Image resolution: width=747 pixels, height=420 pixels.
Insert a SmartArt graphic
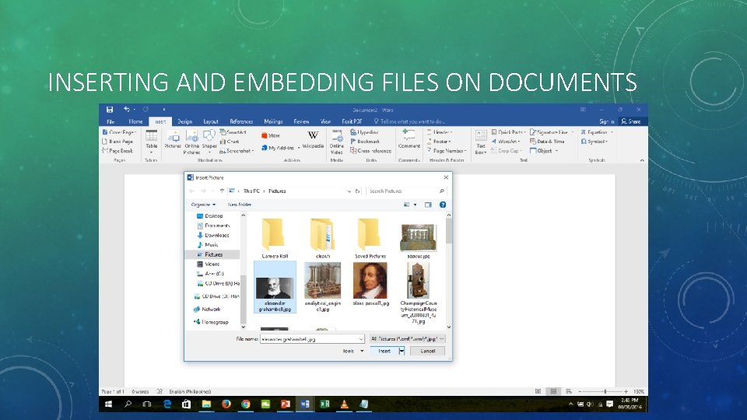[x=233, y=132]
